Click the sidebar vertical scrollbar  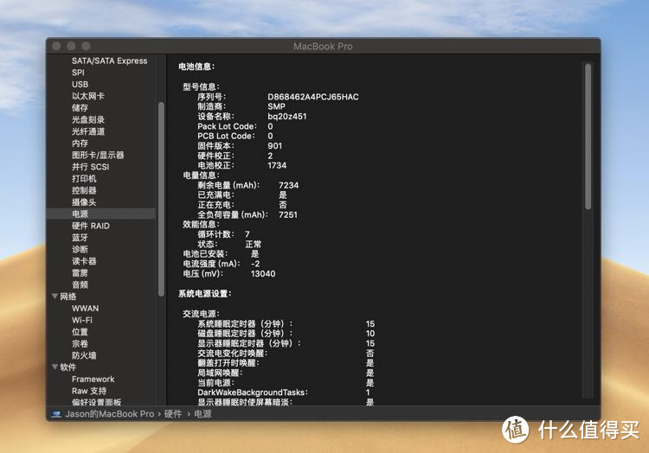tap(161, 199)
